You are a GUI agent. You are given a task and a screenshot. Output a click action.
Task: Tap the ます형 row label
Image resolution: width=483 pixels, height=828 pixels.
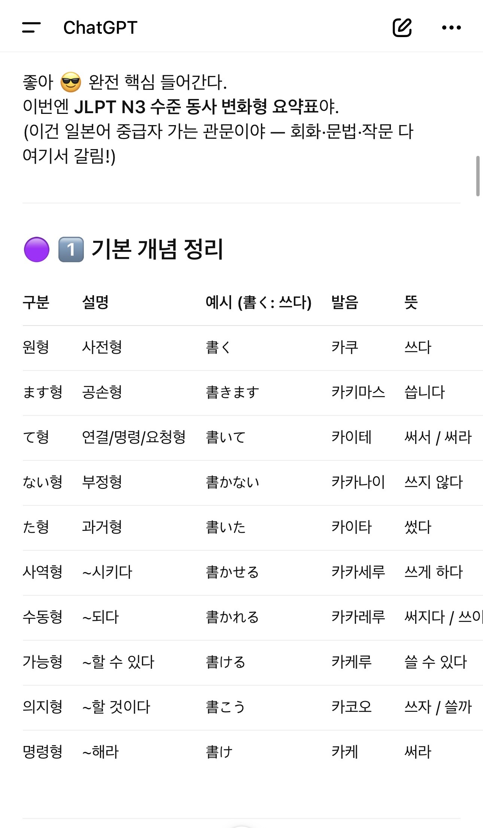point(43,392)
